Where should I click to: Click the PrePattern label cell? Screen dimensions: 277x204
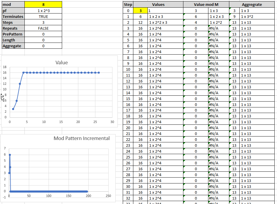pyautogui.click(x=13, y=34)
